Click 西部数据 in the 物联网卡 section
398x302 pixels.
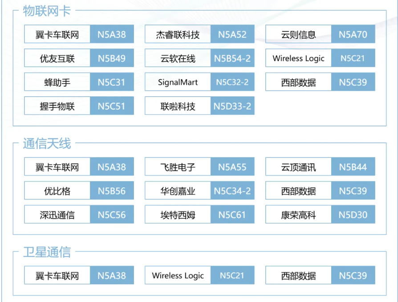298,82
